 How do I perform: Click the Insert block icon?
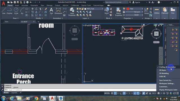107,11
